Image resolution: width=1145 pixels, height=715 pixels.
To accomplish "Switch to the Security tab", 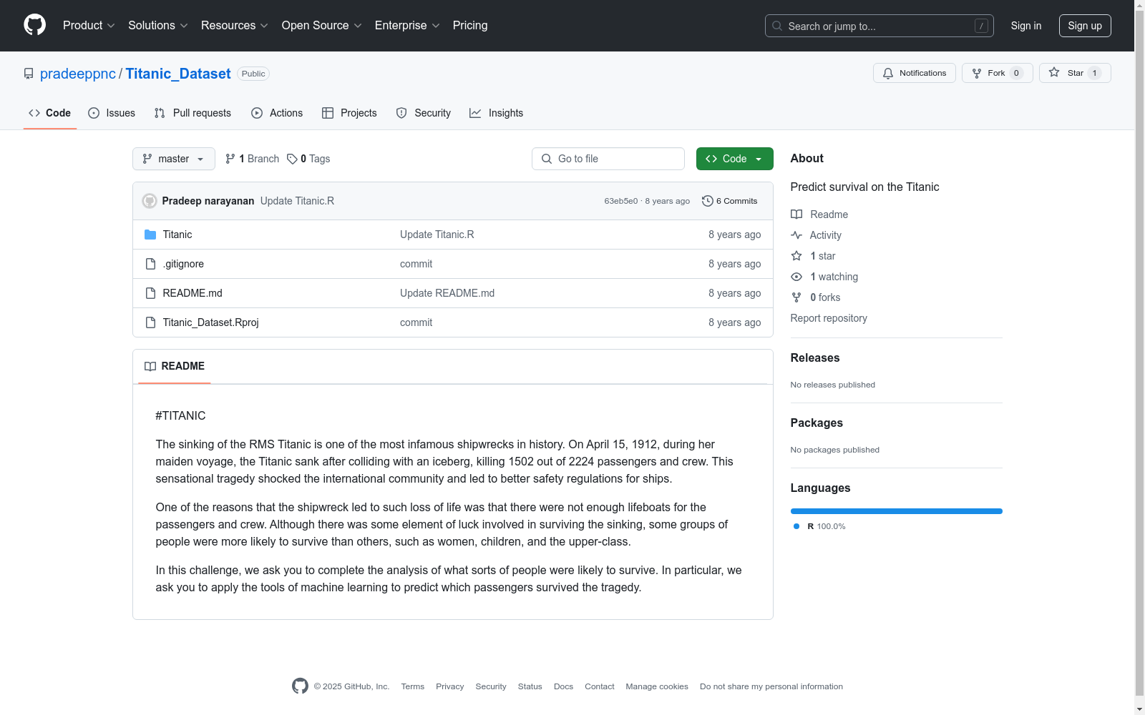I will coord(424,113).
